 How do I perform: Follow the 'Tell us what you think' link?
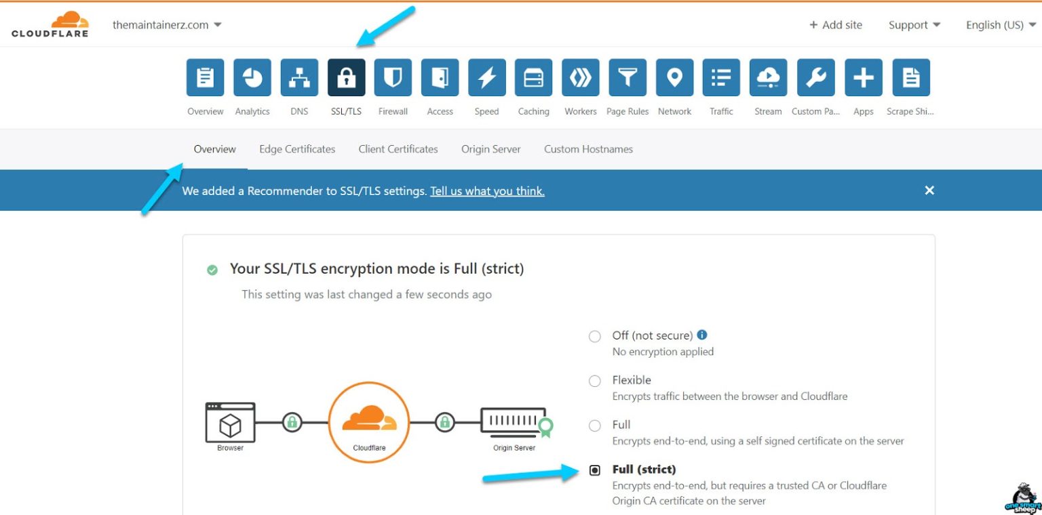[x=487, y=191]
